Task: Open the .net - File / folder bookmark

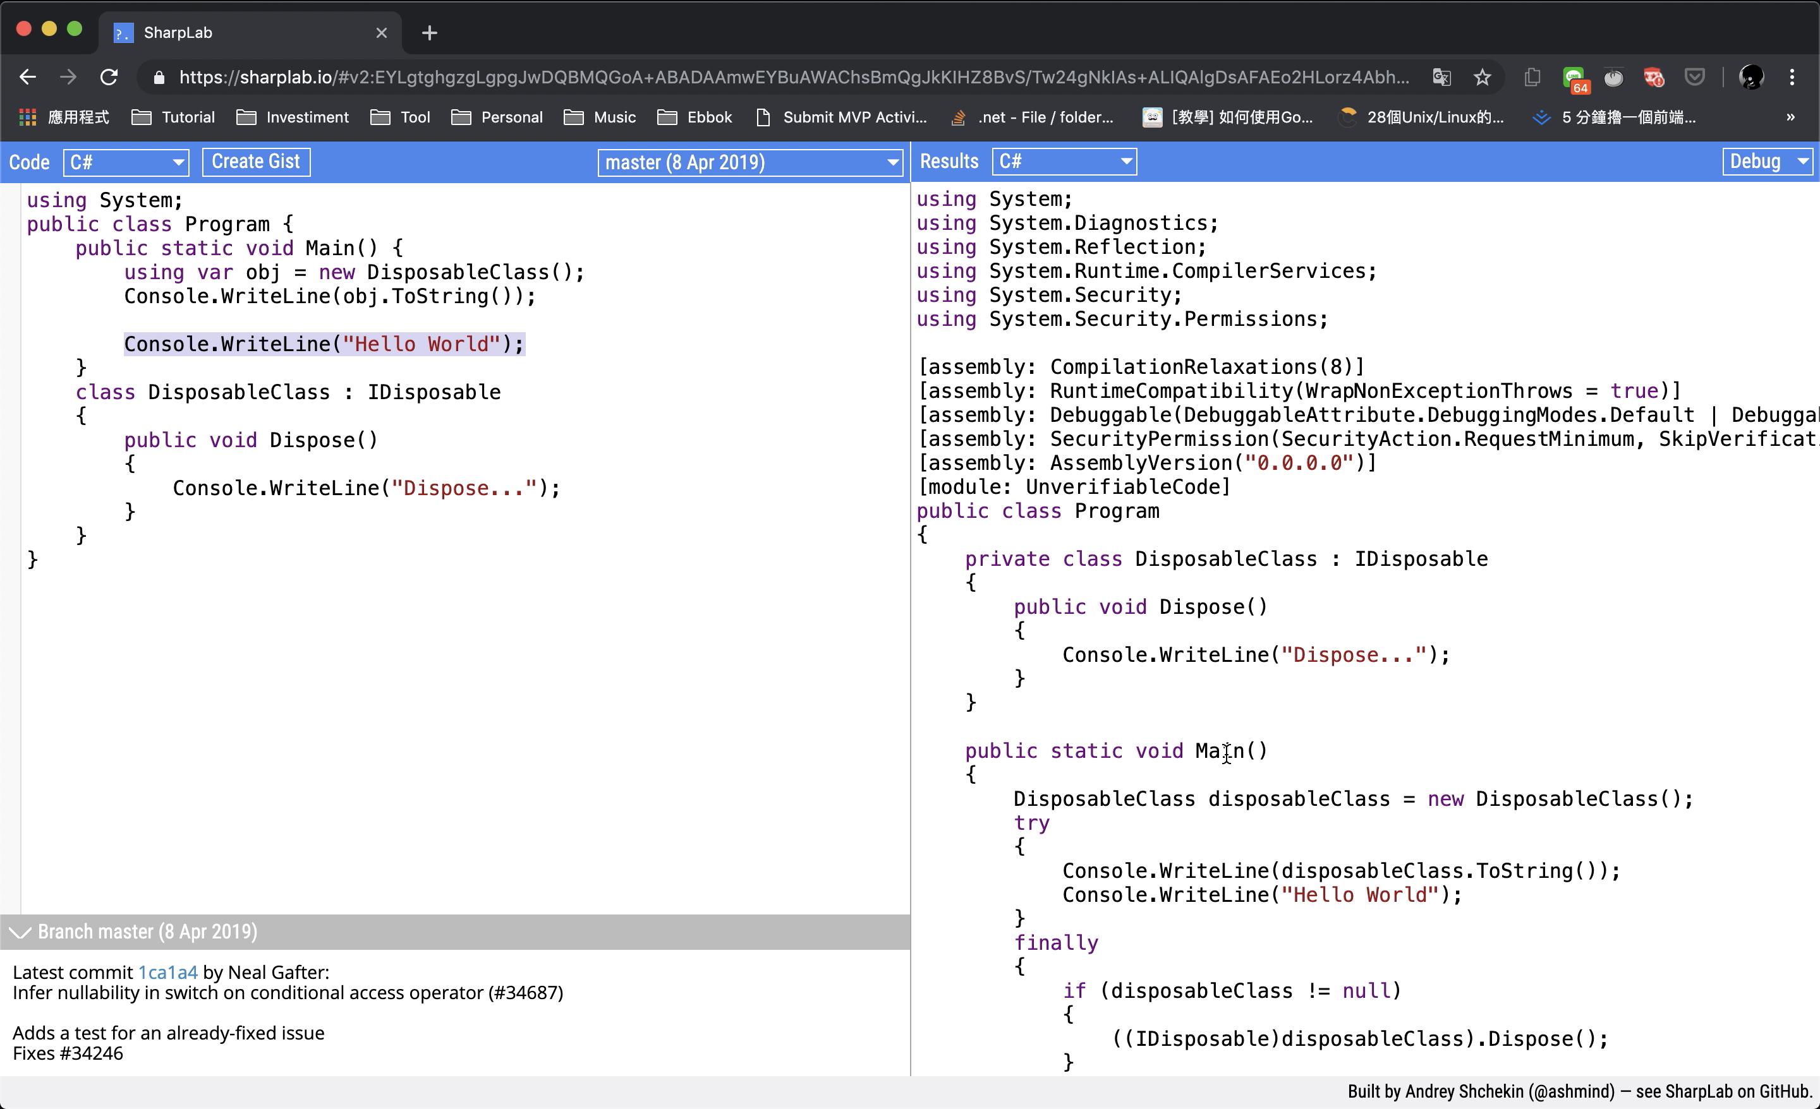Action: 1032,117
